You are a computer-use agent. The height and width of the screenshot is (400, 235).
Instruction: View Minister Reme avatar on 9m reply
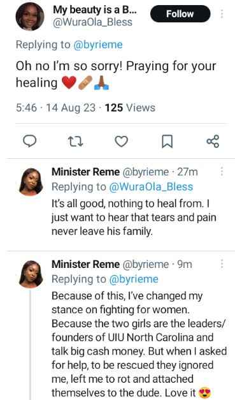(x=31, y=274)
